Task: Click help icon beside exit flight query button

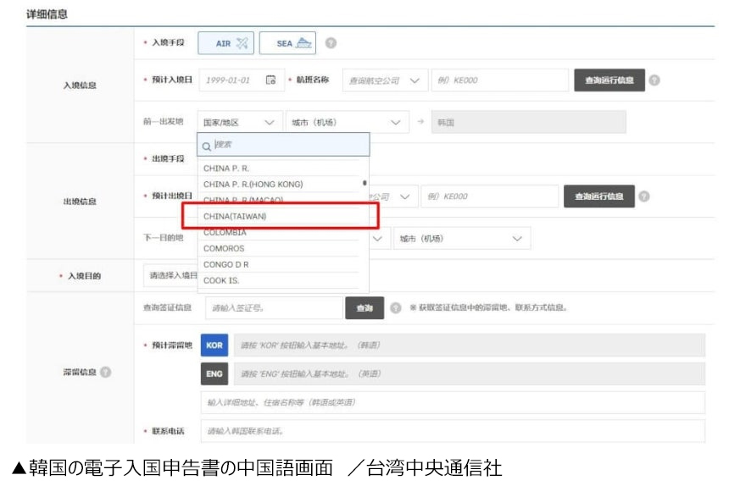Action: click(x=644, y=196)
